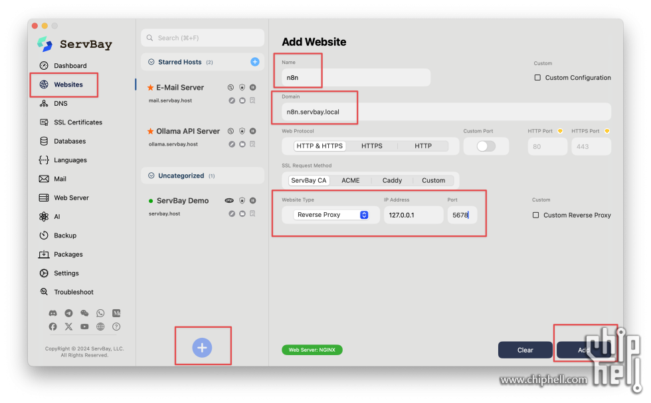Screen dimensions: 651x403
Task: Click the Medium icon
Action: (x=116, y=313)
